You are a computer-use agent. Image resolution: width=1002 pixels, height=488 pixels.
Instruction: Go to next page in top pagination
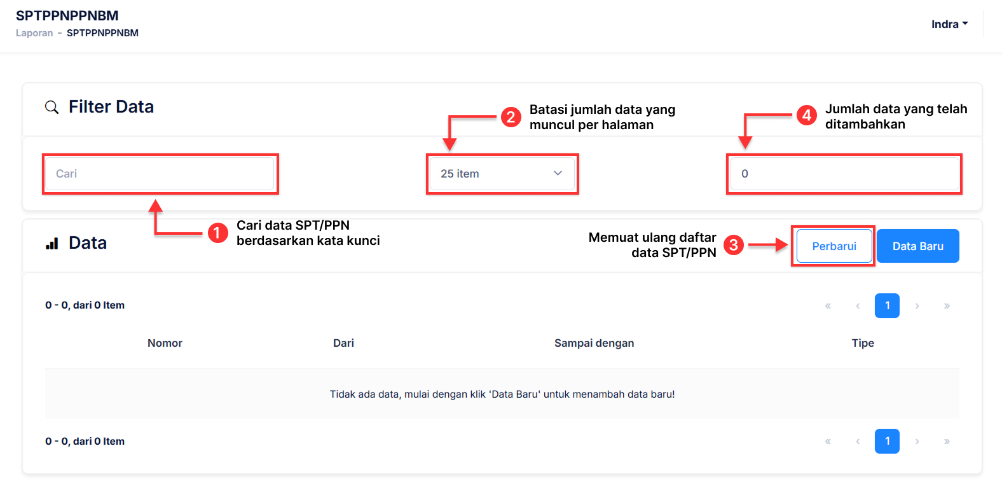[917, 306]
